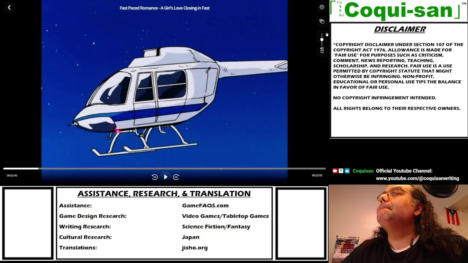Click the Game Design Research: label

[x=93, y=216]
